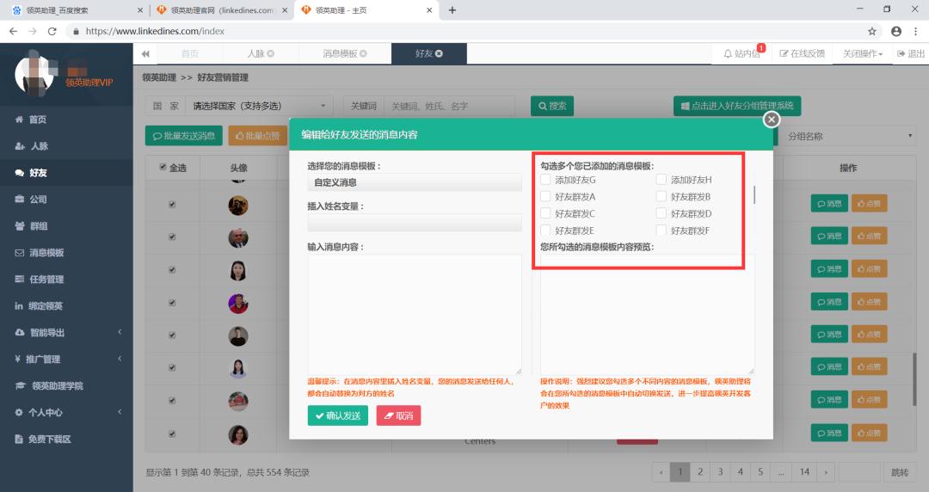Go to page 14 in pagination

pos(804,472)
